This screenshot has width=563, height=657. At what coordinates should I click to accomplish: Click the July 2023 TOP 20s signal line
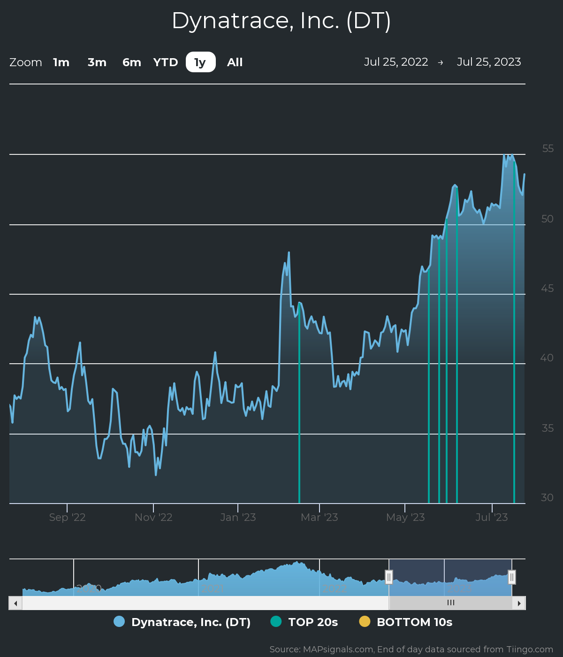(x=514, y=332)
